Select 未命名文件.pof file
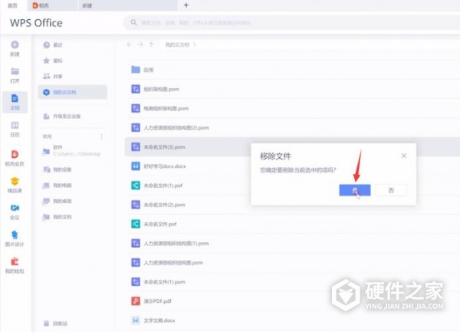The height and width of the screenshot is (332, 460). (x=292, y=224)
